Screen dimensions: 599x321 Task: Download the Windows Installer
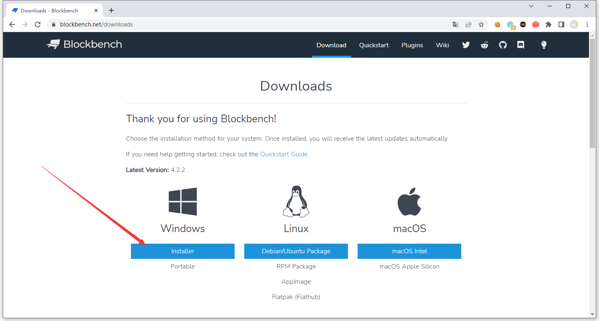[183, 251]
